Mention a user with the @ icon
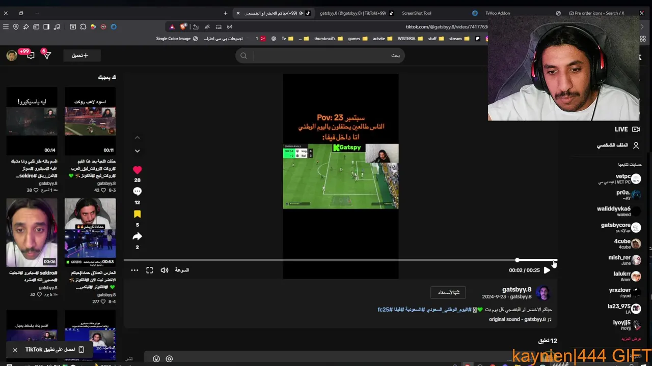652x366 pixels. pos(169,359)
